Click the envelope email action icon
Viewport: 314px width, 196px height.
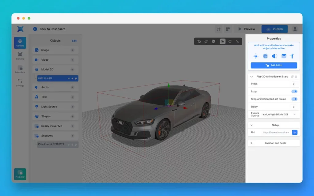click(x=284, y=56)
